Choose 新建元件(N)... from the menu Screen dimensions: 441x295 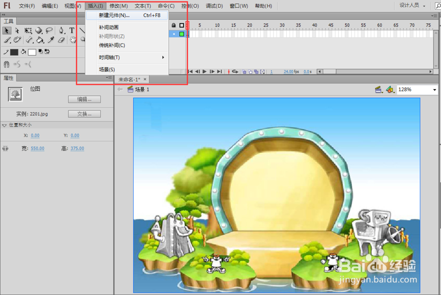coord(127,15)
